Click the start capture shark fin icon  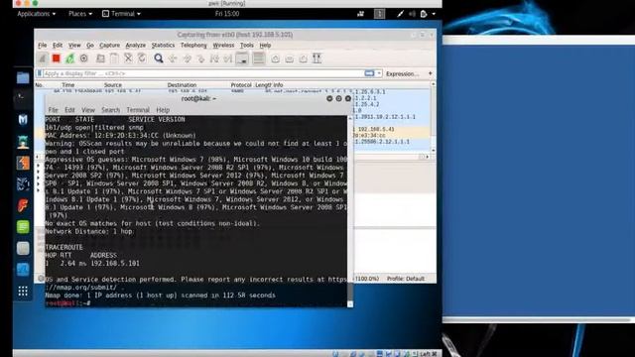click(x=42, y=59)
